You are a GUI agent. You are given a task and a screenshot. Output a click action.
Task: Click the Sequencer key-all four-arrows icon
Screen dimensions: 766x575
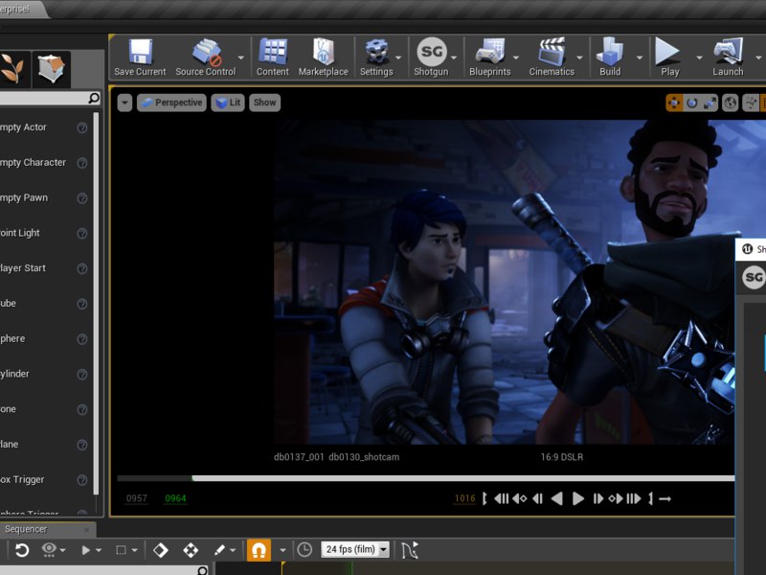(191, 550)
